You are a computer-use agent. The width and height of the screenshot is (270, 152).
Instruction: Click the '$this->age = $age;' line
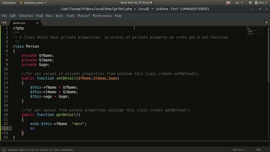click(x=50, y=97)
